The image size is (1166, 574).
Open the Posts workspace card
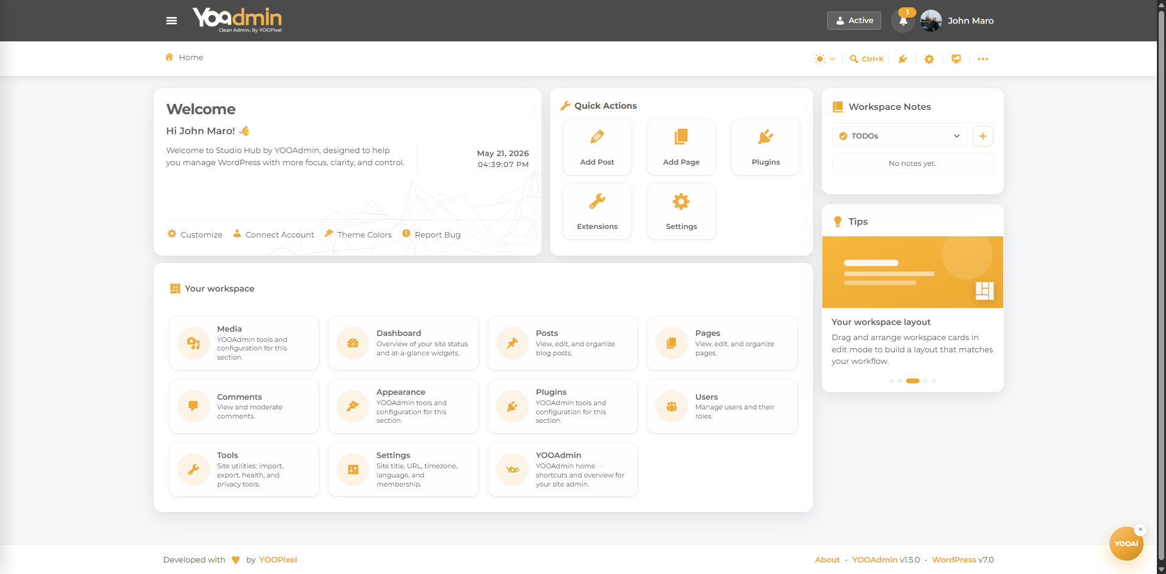(x=563, y=343)
